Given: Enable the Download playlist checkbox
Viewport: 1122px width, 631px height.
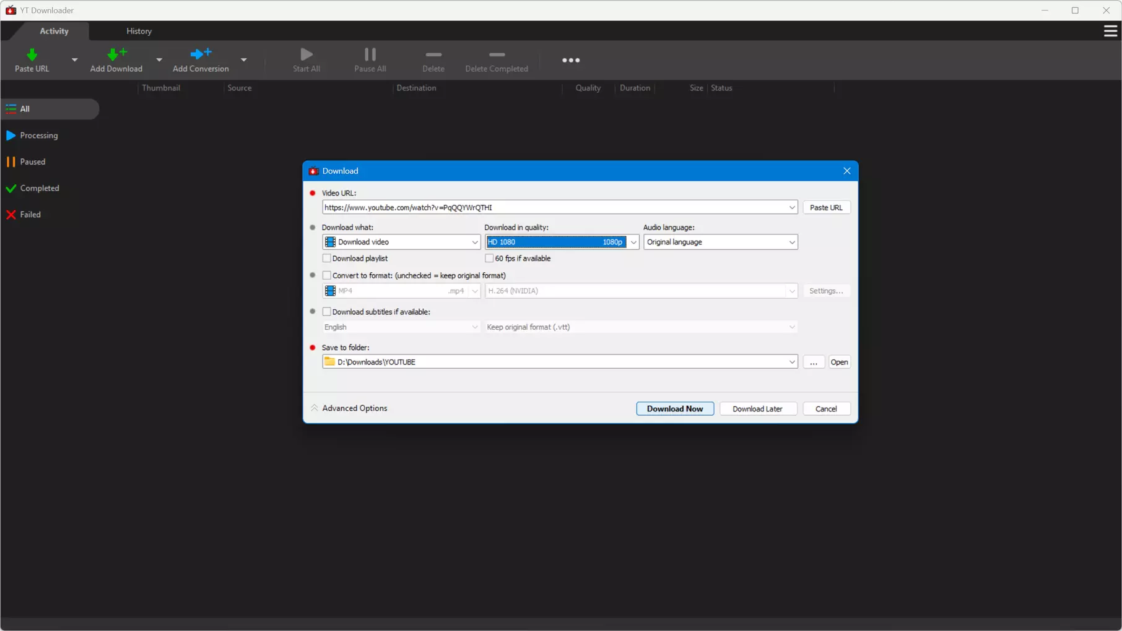Looking at the screenshot, I should [327, 259].
